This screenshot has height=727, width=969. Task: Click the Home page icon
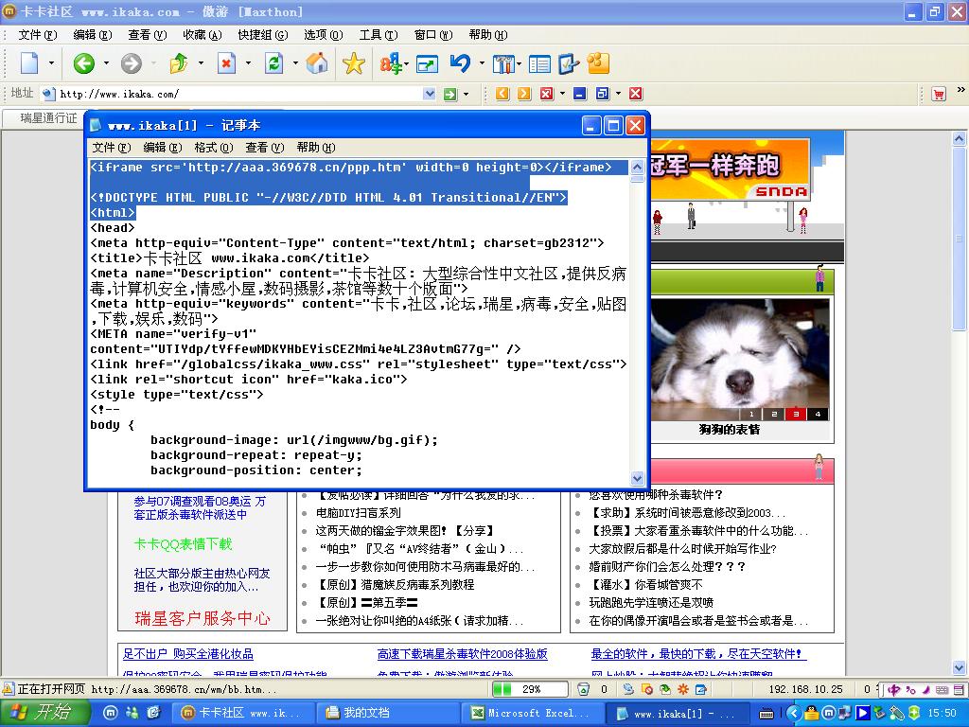[318, 63]
